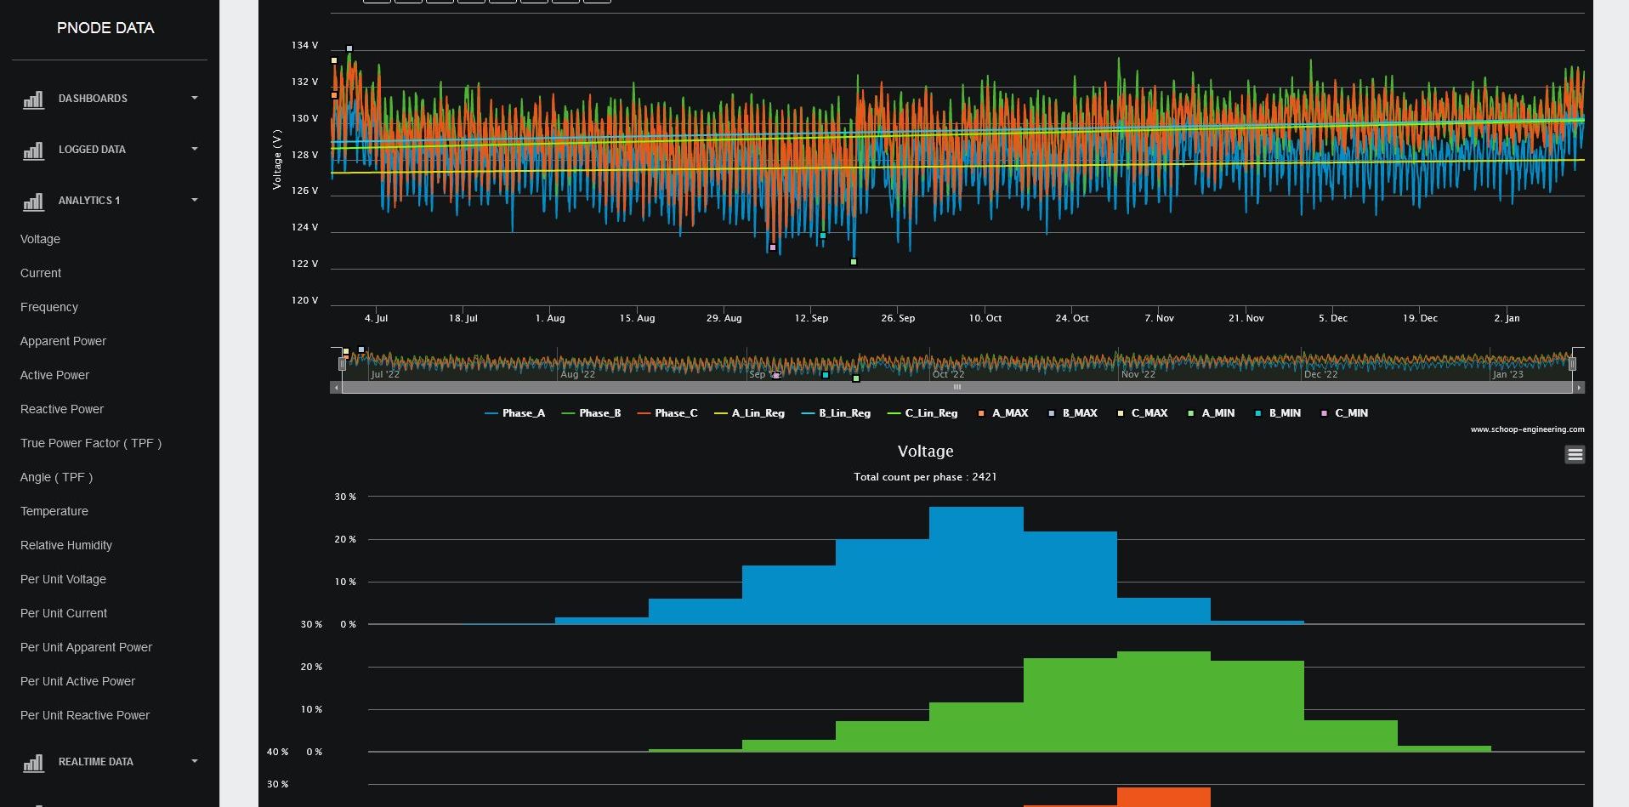Click the Realtime Data bar chart icon
Image resolution: width=1629 pixels, height=807 pixels.
33,763
